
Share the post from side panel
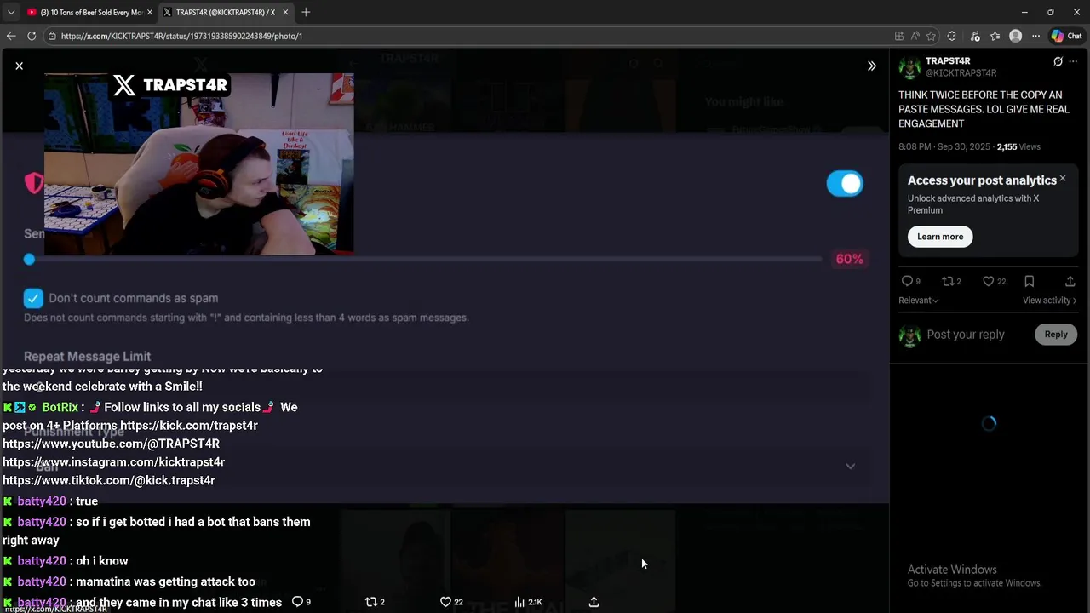click(x=1070, y=281)
